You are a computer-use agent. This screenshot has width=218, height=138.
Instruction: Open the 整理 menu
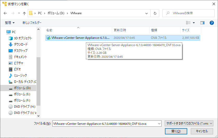(10, 23)
